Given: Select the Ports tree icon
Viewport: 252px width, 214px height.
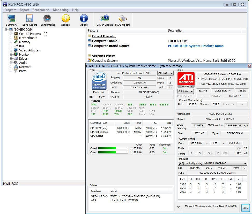Looking at the screenshot, I should 16,71.
